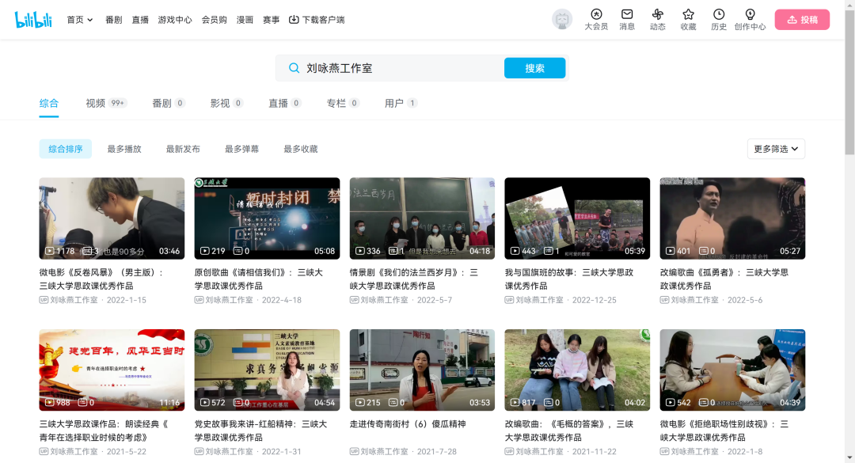
Task: Select the 最多播放 sort option
Action: point(124,149)
